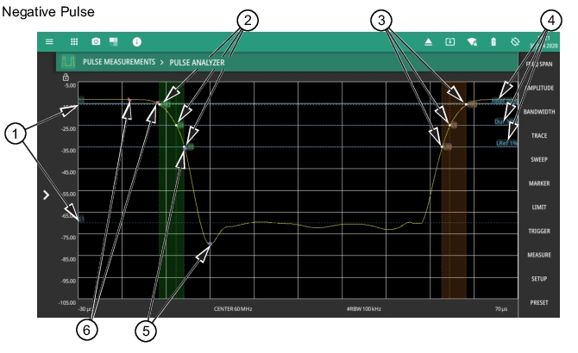Open the TRIGGER menu

539,232
